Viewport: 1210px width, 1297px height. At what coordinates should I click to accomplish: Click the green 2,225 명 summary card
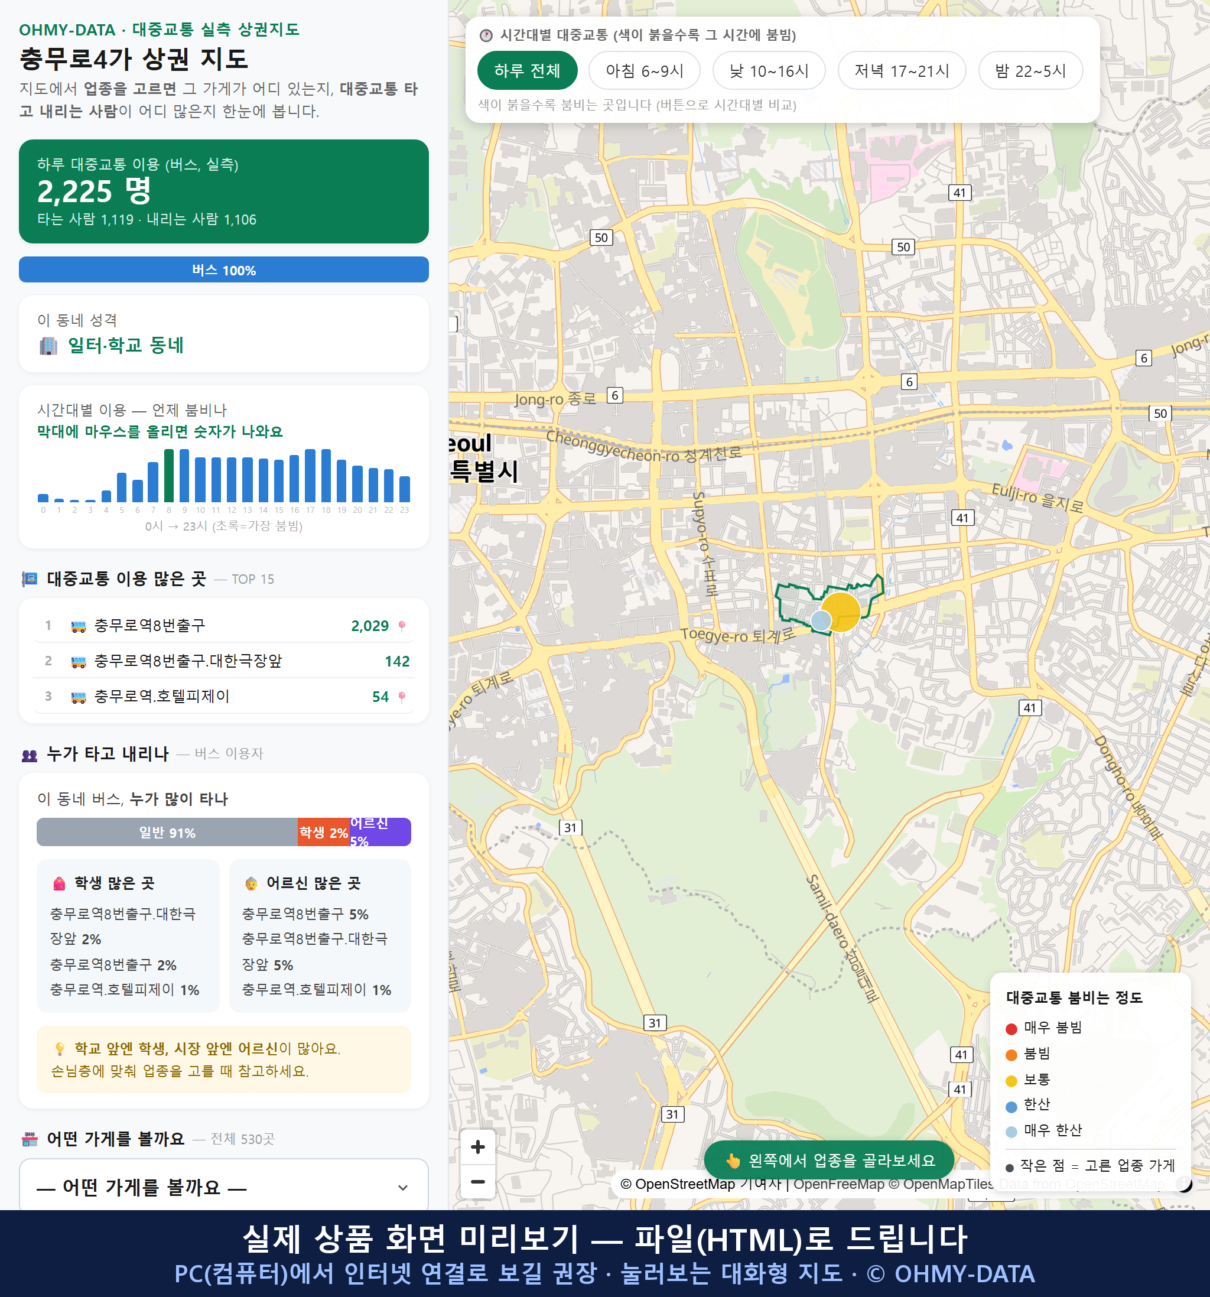[x=224, y=191]
